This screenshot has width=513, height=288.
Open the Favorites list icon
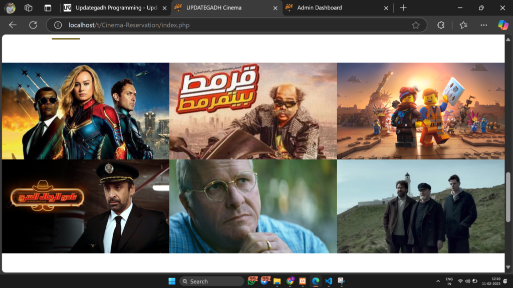463,25
